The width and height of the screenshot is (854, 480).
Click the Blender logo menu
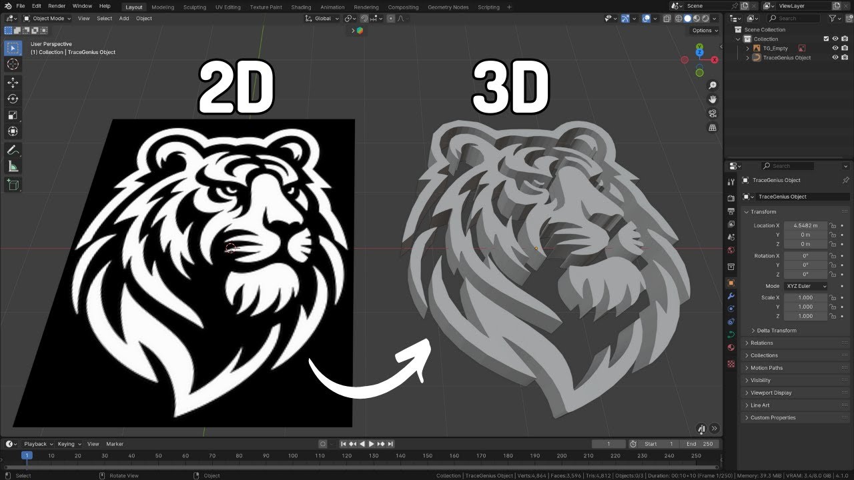(x=7, y=6)
